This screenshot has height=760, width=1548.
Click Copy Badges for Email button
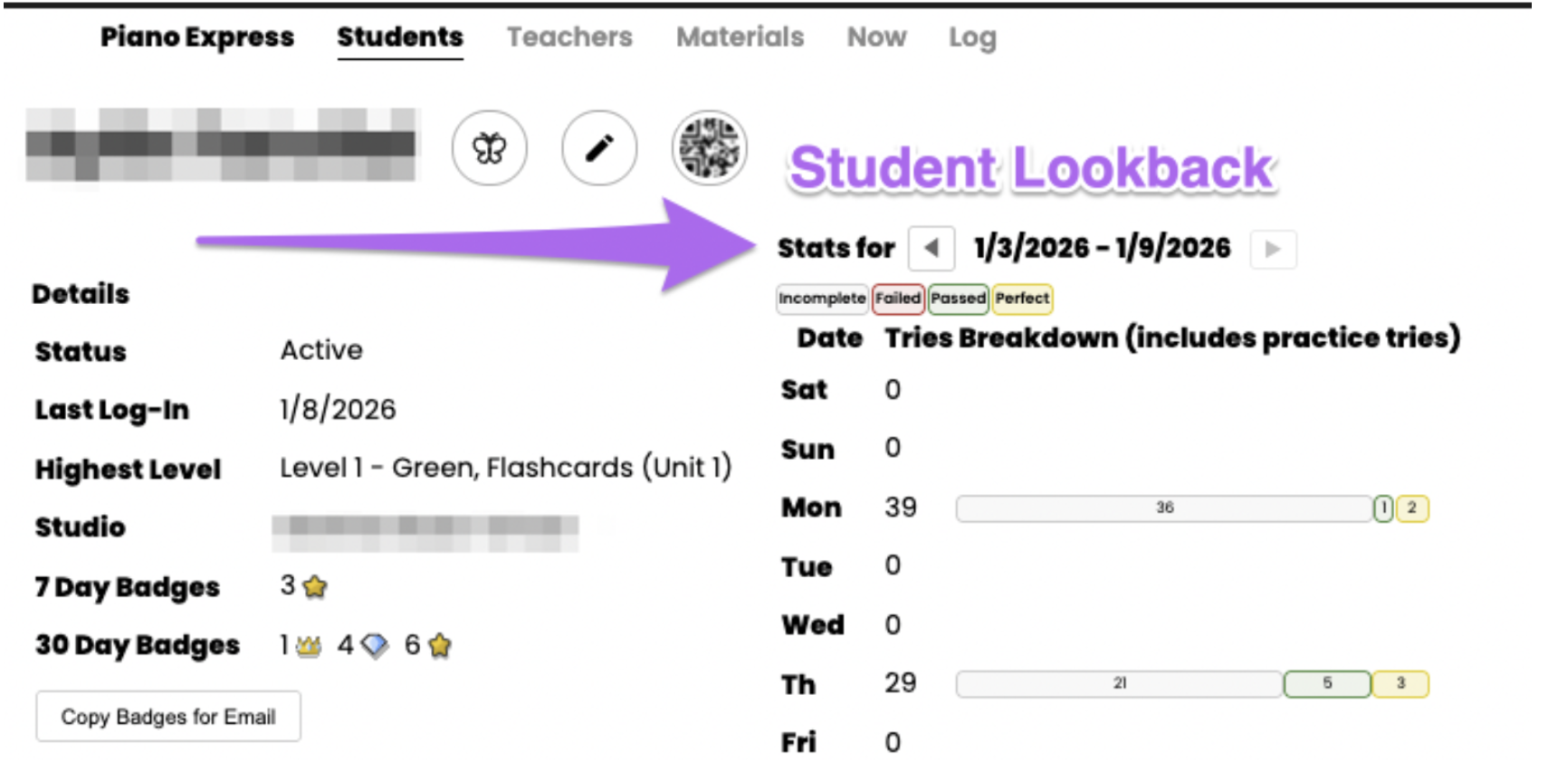168,717
